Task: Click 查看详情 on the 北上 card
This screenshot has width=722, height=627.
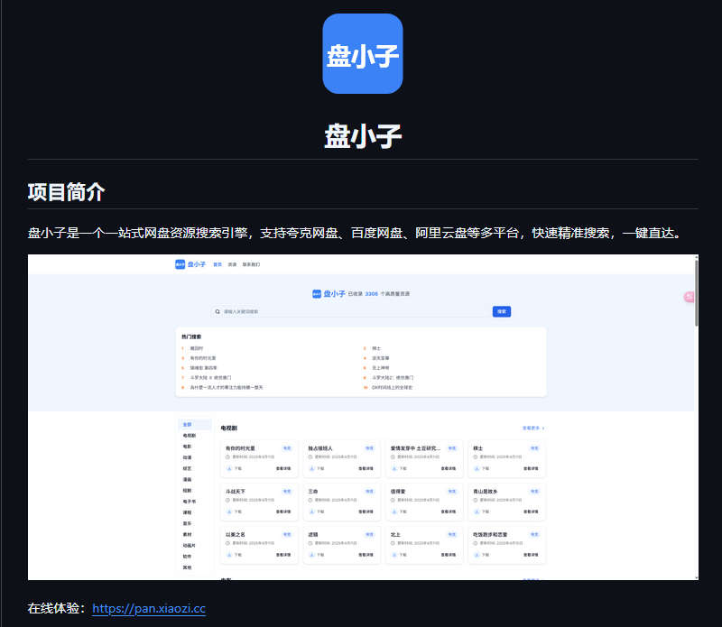Action: [449, 555]
